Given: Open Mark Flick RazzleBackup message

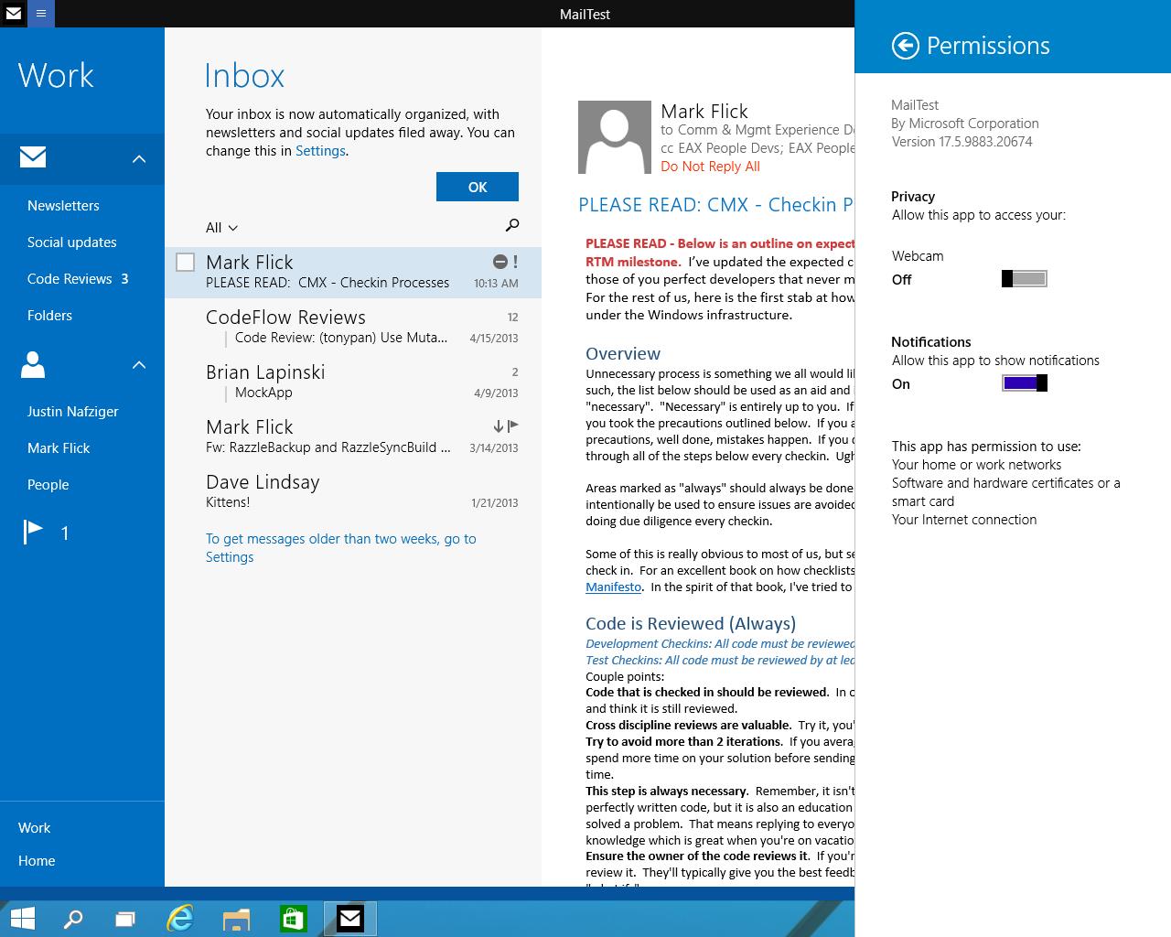Looking at the screenshot, I should pyautogui.click(x=353, y=436).
